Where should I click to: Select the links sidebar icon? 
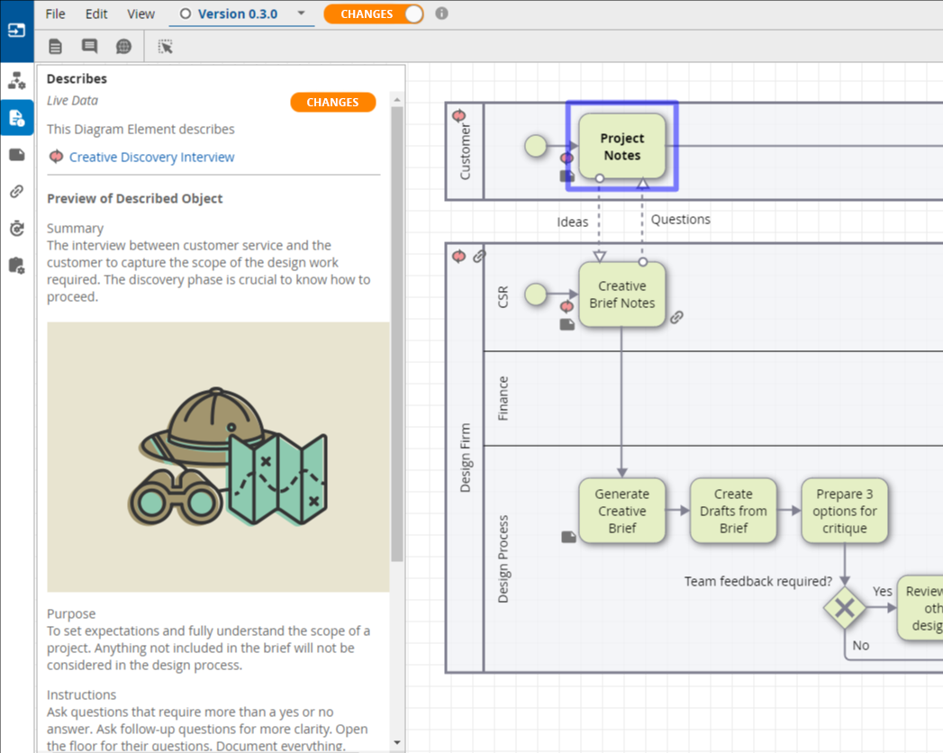(16, 192)
